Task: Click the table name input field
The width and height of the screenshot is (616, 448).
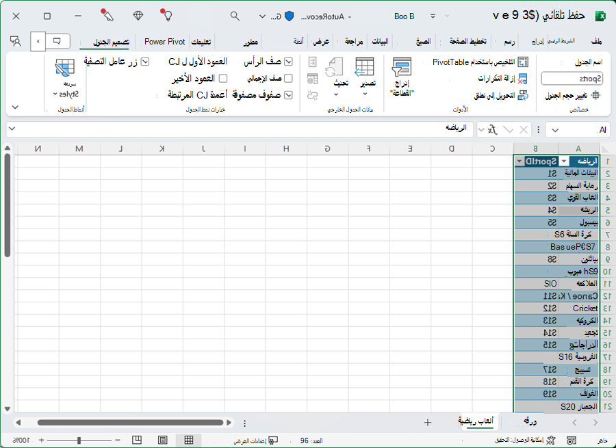Action: click(x=572, y=79)
